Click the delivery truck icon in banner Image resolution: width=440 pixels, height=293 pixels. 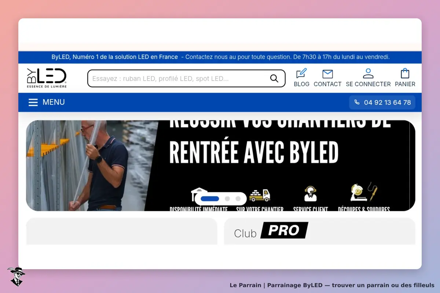(x=260, y=195)
